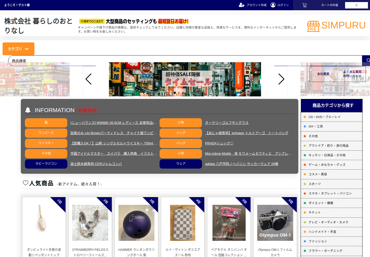Click the account creation person-plus icon
This screenshot has width=370, height=257.
pyautogui.click(x=242, y=5)
